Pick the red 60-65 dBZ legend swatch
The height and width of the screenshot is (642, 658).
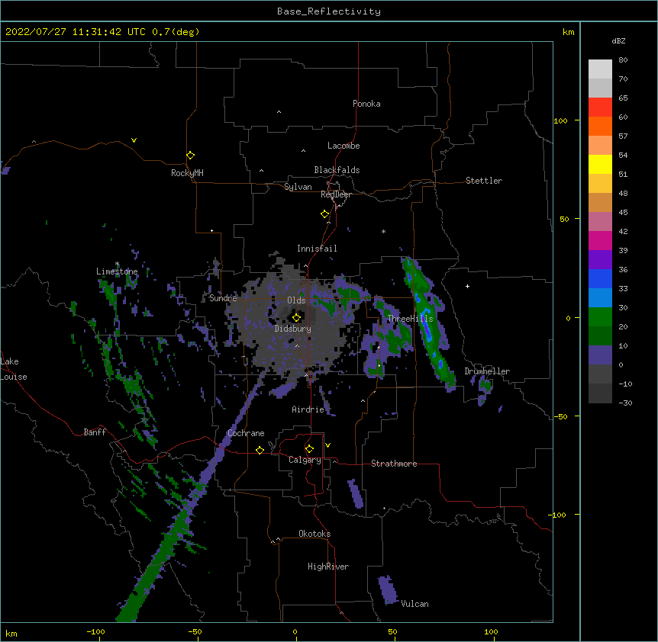click(600, 108)
